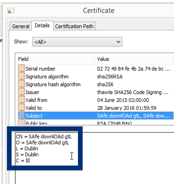Click the Issuer row icon
Viewport: 174px width, 184px height.
tap(21, 92)
